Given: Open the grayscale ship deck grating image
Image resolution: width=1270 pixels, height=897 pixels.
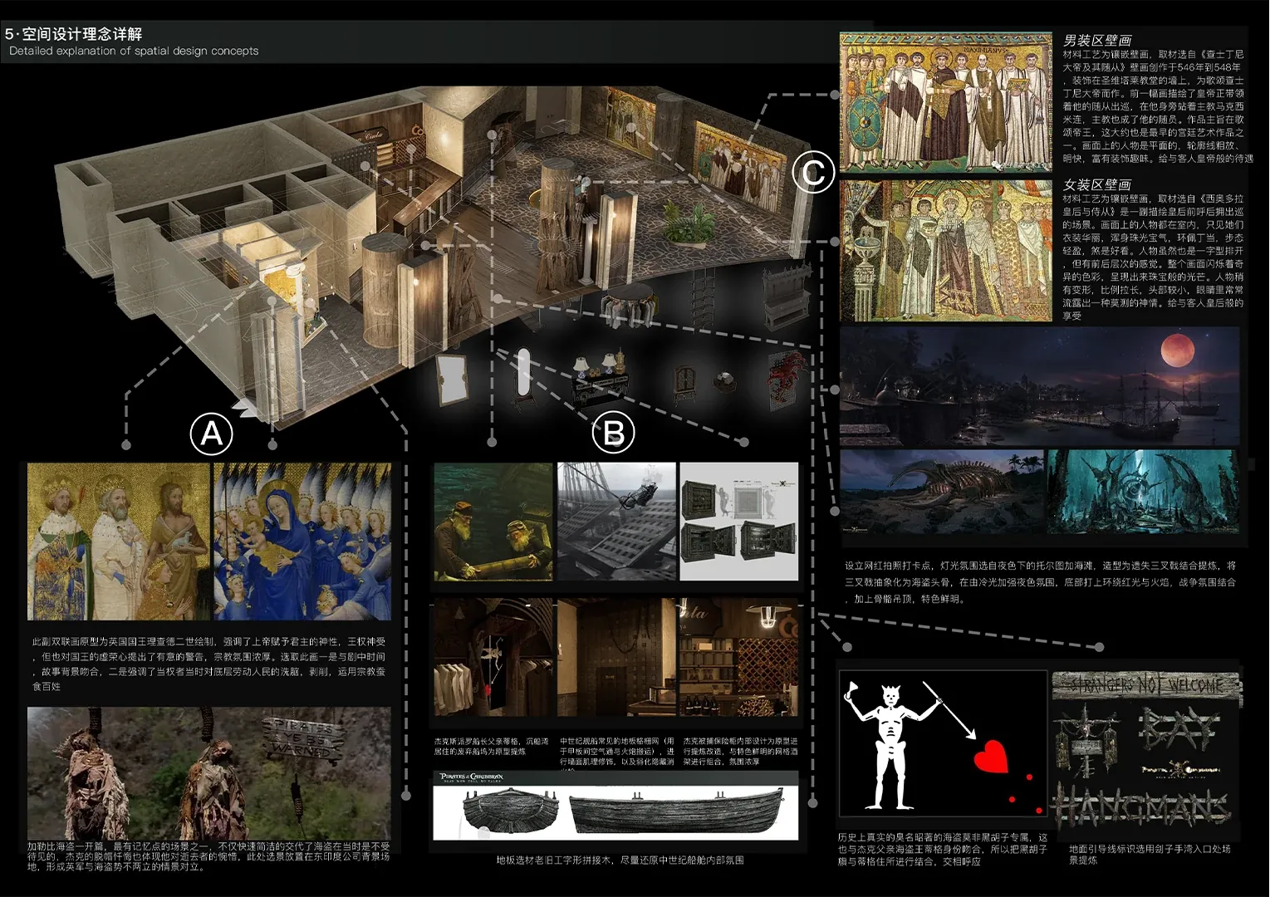Looking at the screenshot, I should click(x=615, y=522).
